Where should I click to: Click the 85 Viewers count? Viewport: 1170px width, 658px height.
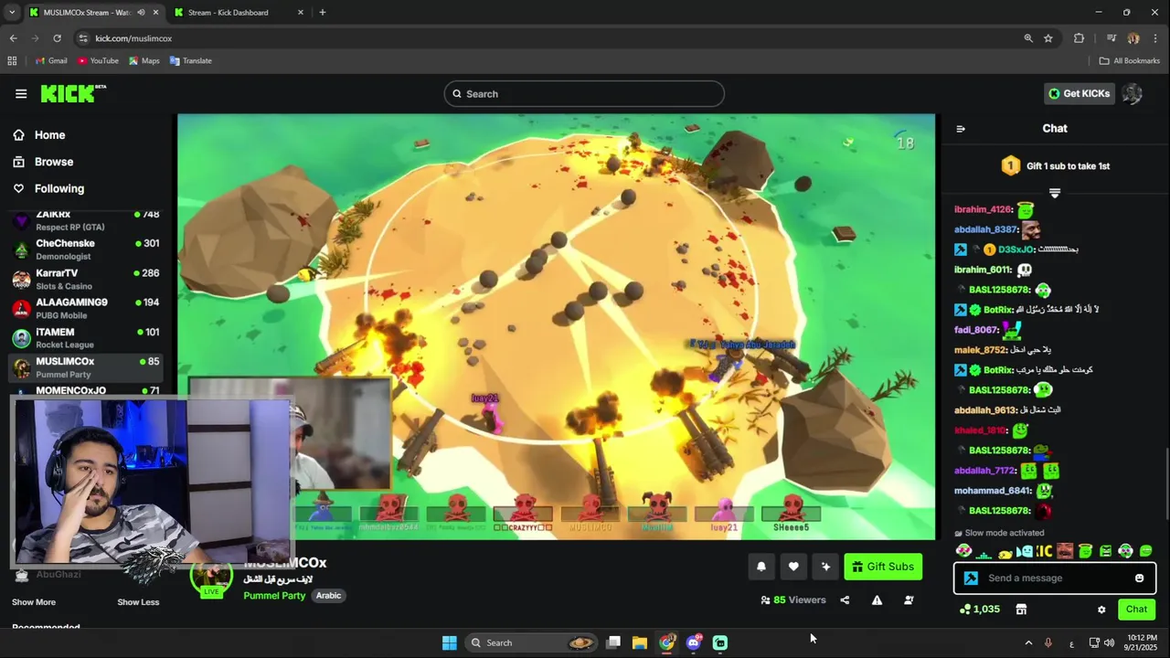793,600
